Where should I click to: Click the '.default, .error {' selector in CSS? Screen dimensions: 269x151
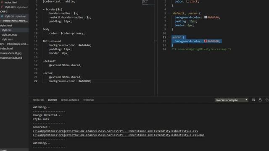point(186,13)
